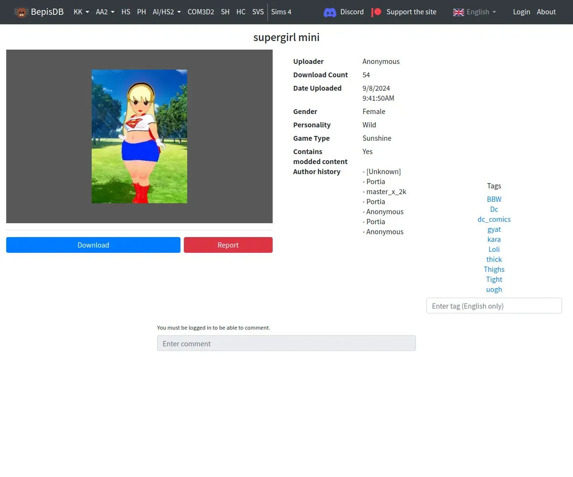The height and width of the screenshot is (477, 573).
Task: Open the Discord link
Action: (352, 12)
